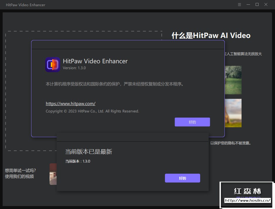Click the Copyright © 2023 HitPaw text
275x209 pixels.
(x=92, y=111)
